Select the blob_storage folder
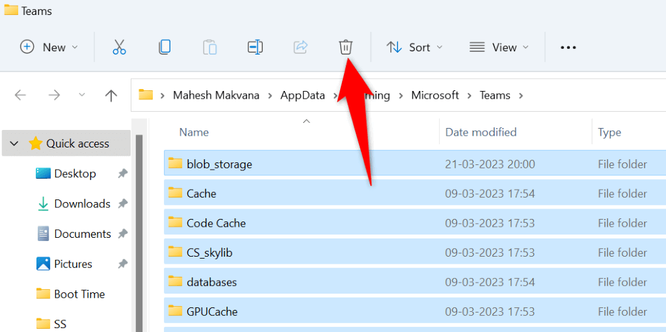The height and width of the screenshot is (332, 666). (x=219, y=164)
